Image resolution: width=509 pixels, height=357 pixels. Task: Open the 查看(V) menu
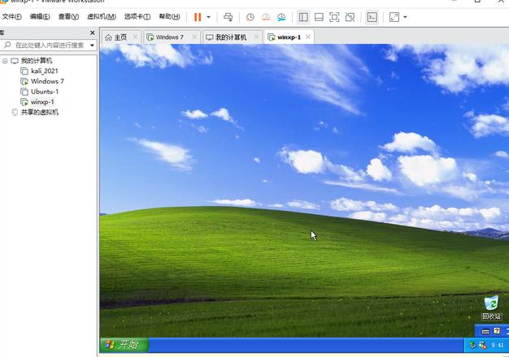(68, 16)
